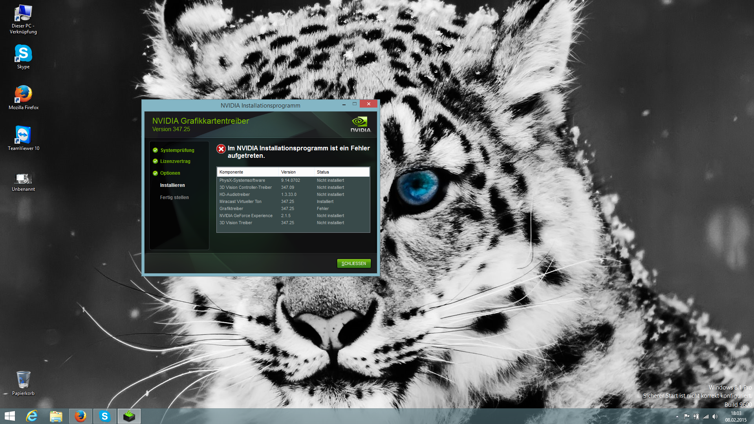Select the HD-Audiotreiber row
The height and width of the screenshot is (424, 754).
pos(293,194)
